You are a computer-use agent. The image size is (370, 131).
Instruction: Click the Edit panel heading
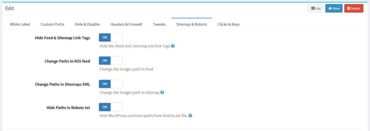(x=10, y=8)
